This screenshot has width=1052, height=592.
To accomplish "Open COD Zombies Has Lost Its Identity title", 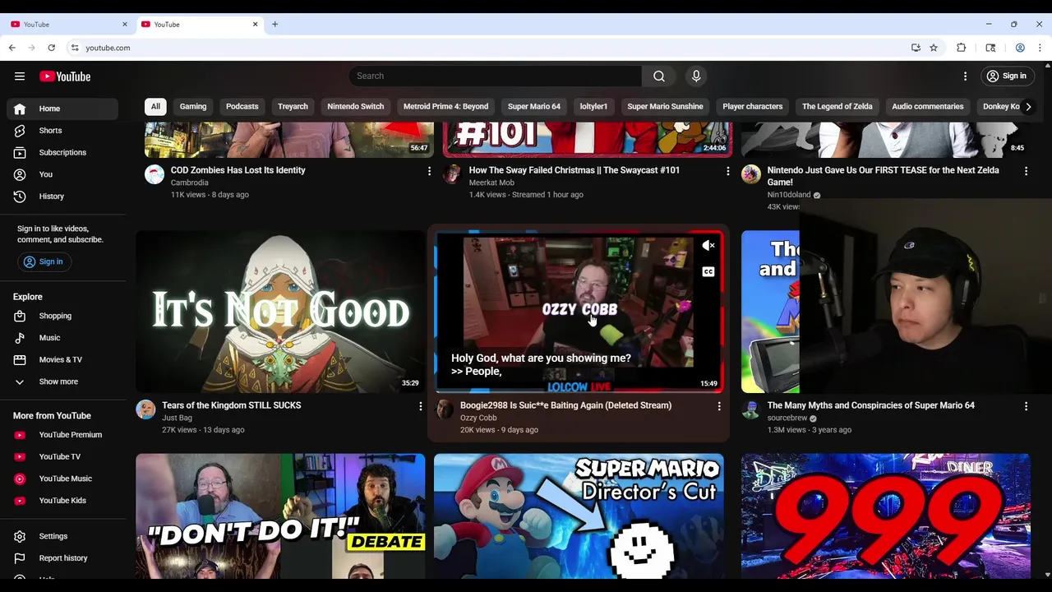I will [238, 170].
